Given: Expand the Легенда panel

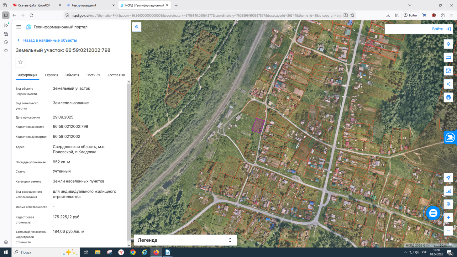Looking at the screenshot, I should 230,240.
